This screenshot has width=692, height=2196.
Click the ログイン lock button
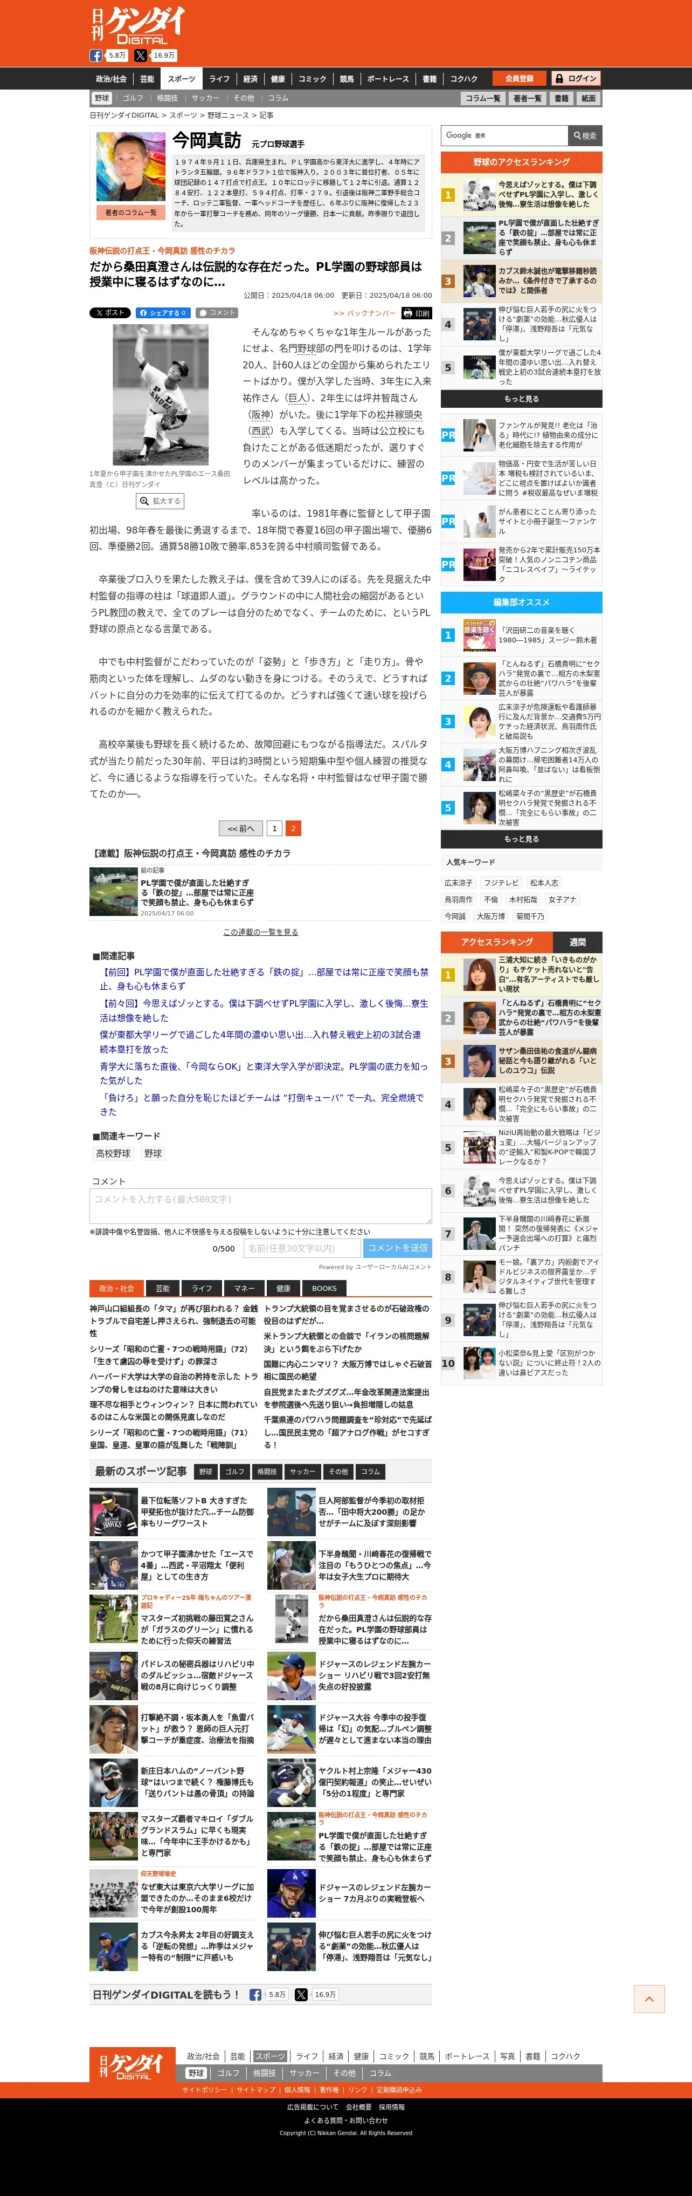[576, 78]
